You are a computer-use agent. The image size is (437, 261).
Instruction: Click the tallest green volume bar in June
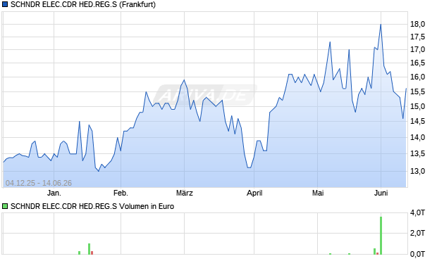(381, 236)
